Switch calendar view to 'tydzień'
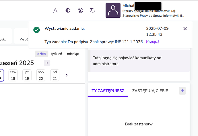Image resolution: width=198 pixels, height=136 pixels. point(56,54)
